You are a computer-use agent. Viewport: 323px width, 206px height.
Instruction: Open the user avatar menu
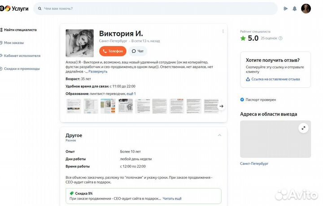(306, 9)
